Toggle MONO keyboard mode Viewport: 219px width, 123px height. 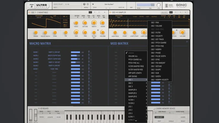pos(42,117)
